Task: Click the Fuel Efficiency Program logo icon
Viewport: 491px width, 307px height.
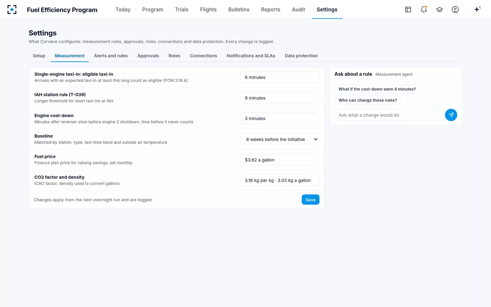Action: click(12, 10)
